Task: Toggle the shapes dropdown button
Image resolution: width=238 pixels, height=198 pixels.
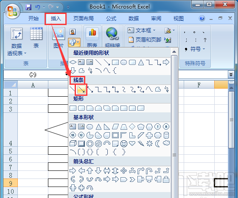Action: 74,42
